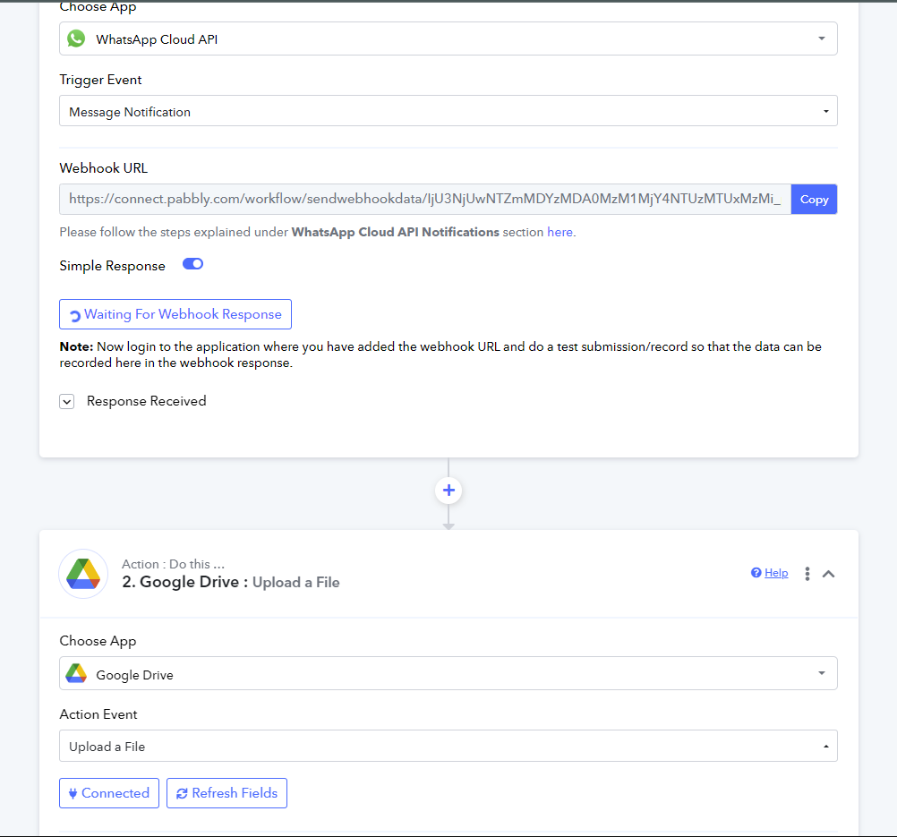
Task: Click the Connected button
Action: (109, 793)
